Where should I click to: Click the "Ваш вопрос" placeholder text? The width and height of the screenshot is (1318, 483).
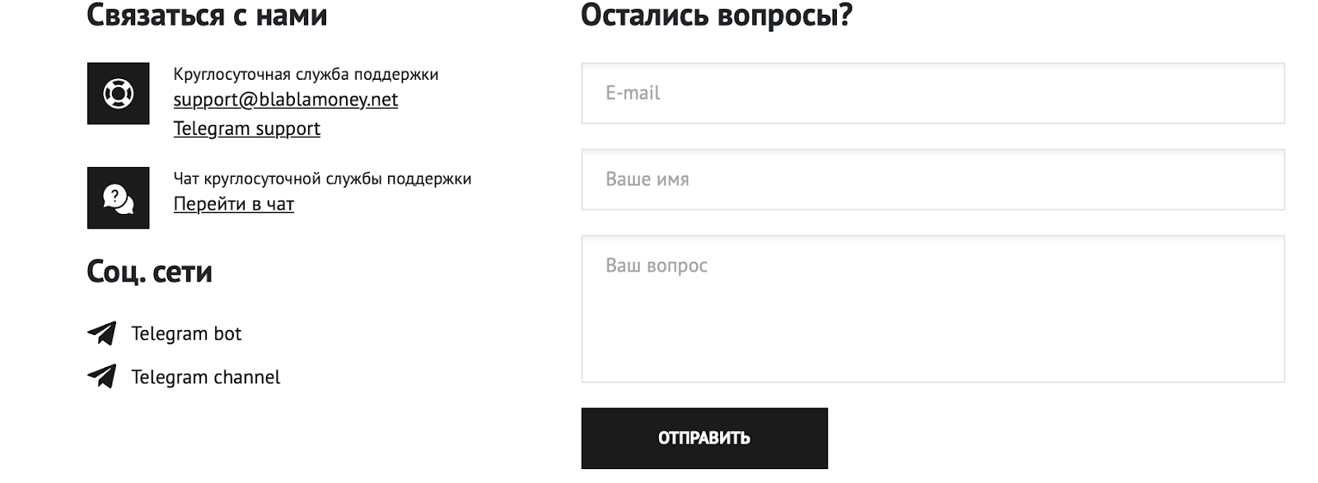pyautogui.click(x=657, y=266)
